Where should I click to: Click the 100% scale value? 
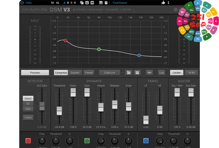pyautogui.click(x=28, y=3)
